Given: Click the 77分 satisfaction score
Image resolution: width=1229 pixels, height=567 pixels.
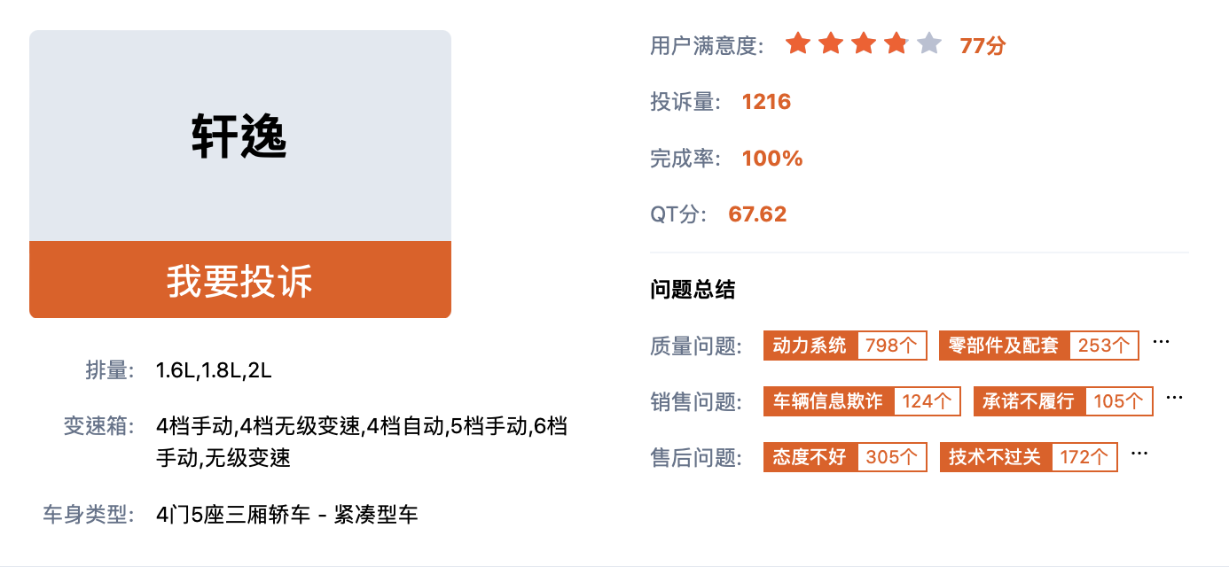Looking at the screenshot, I should (x=982, y=45).
